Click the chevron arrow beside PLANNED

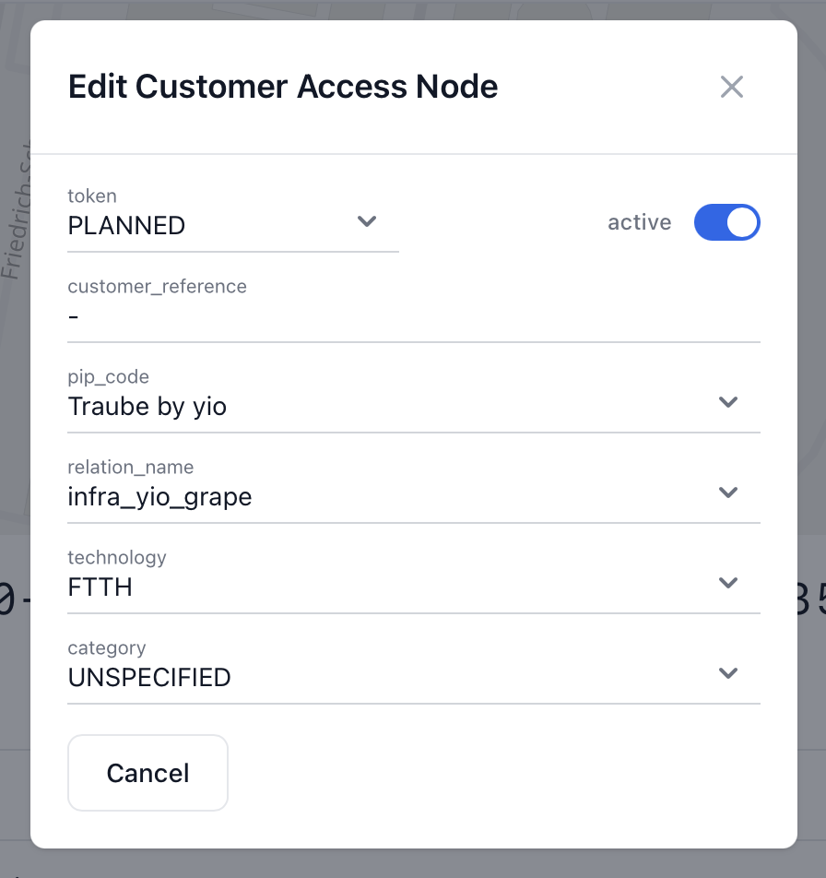[367, 221]
